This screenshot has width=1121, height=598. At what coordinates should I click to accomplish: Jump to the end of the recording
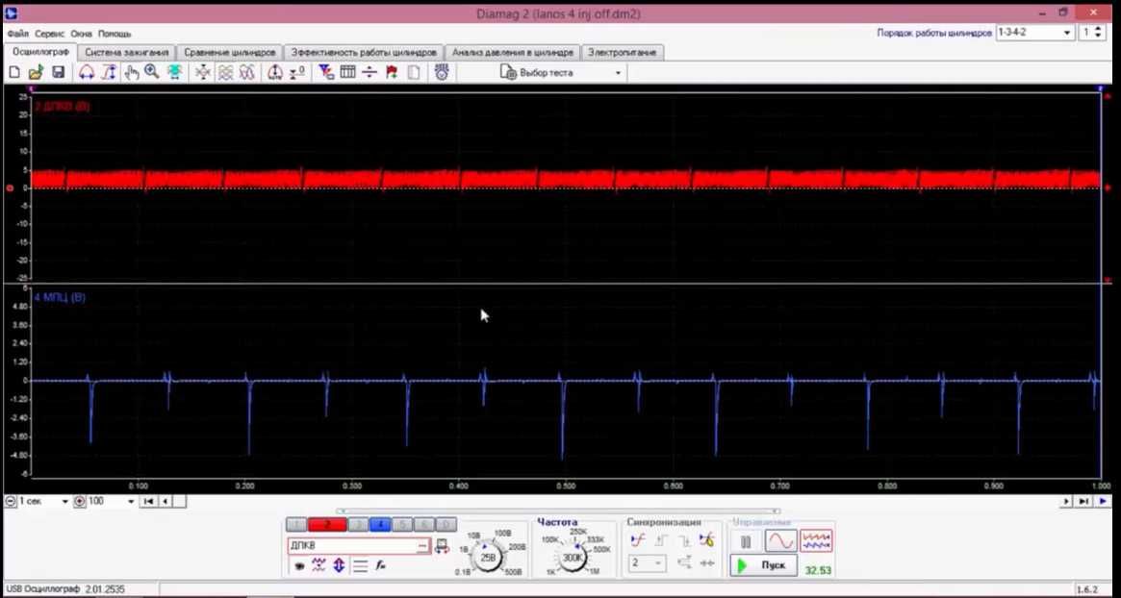click(1083, 502)
